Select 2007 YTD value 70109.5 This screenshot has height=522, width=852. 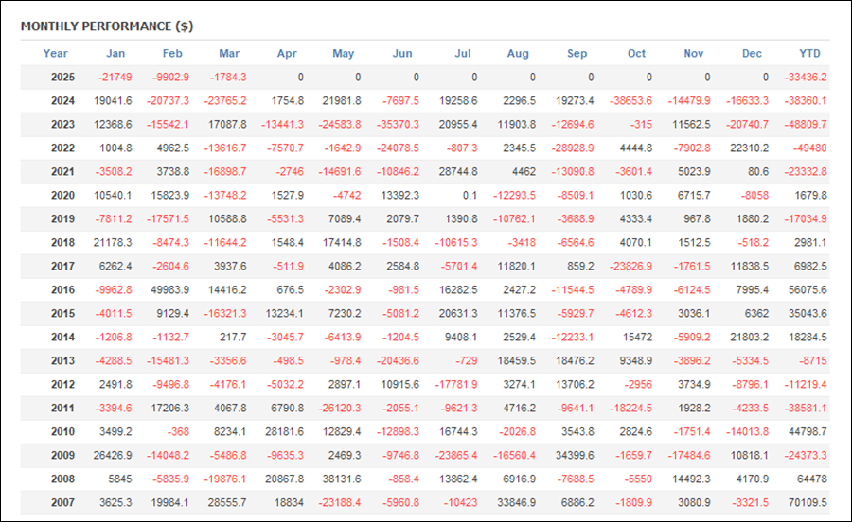pyautogui.click(x=808, y=502)
